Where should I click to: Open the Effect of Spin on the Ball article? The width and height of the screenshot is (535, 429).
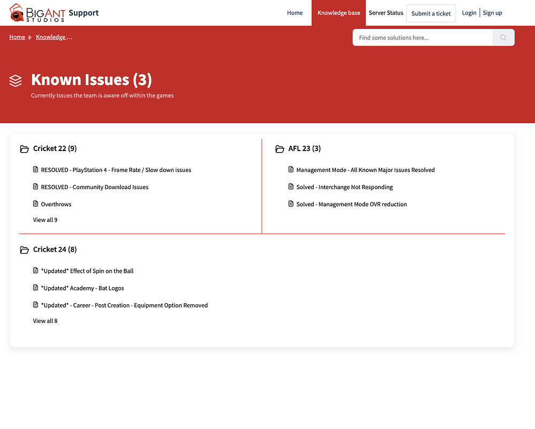click(x=87, y=271)
